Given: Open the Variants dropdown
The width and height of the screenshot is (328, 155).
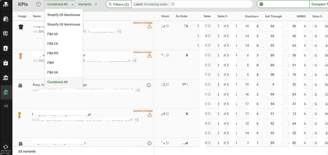Looking at the screenshot, I should click(87, 4).
